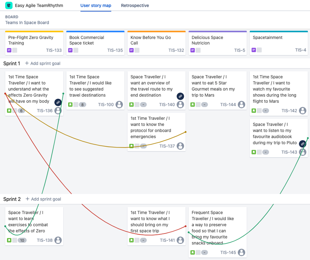Click Add sprint goal for Sprint 1
310x260 pixels.
pyautogui.click(x=43, y=63)
